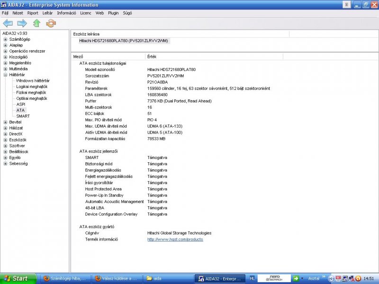Expand the Hálózat tree node

tap(5, 128)
